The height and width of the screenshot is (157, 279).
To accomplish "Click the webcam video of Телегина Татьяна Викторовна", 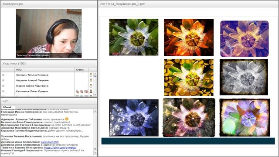I will (49, 33).
